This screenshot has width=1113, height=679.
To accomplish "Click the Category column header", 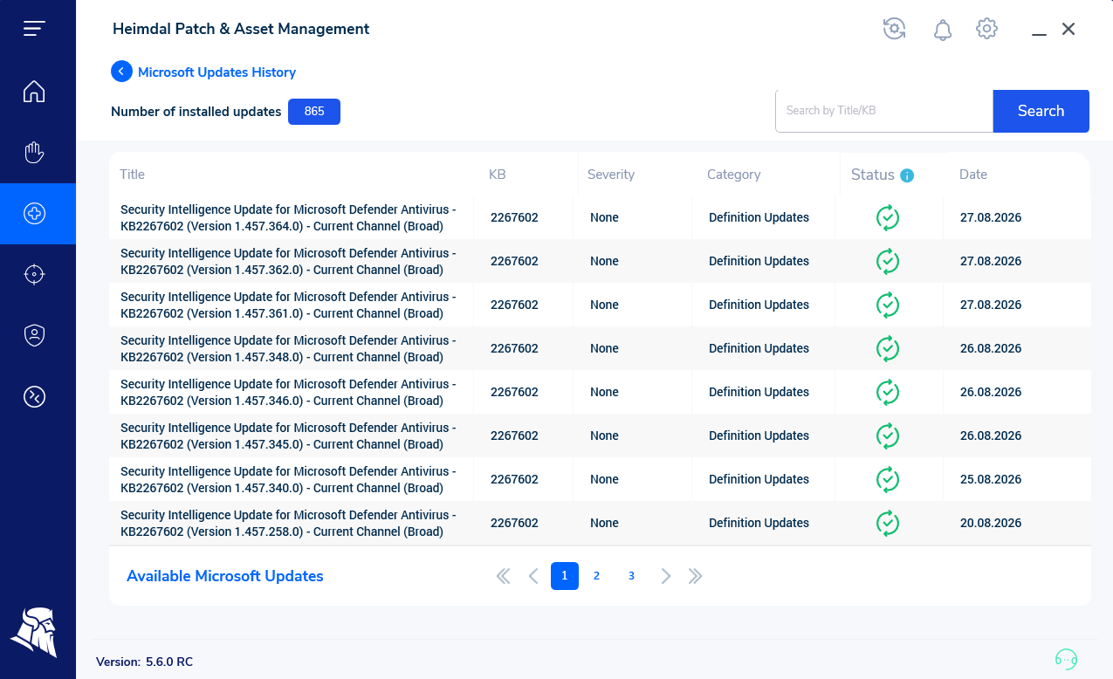I will tap(734, 175).
